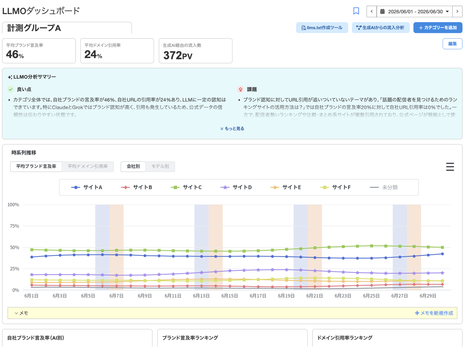Toggle サイトC series in chart legend

tap(187, 187)
